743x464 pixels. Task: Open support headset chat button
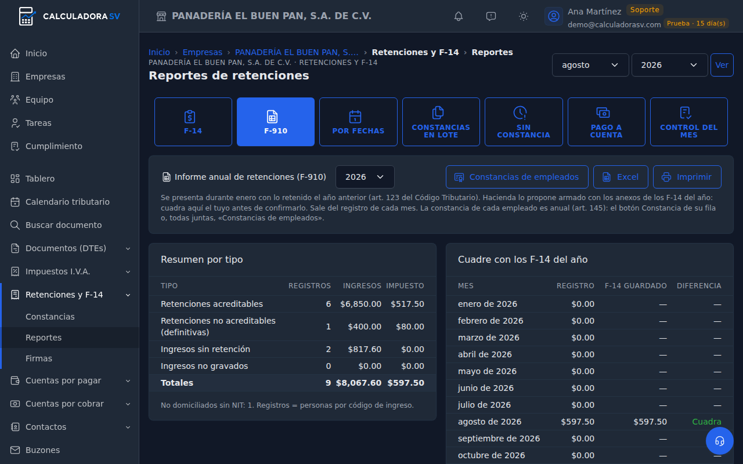[x=720, y=441]
